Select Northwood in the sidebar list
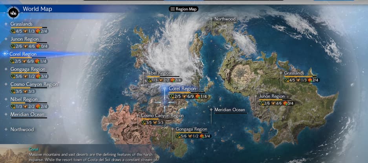 (22, 130)
